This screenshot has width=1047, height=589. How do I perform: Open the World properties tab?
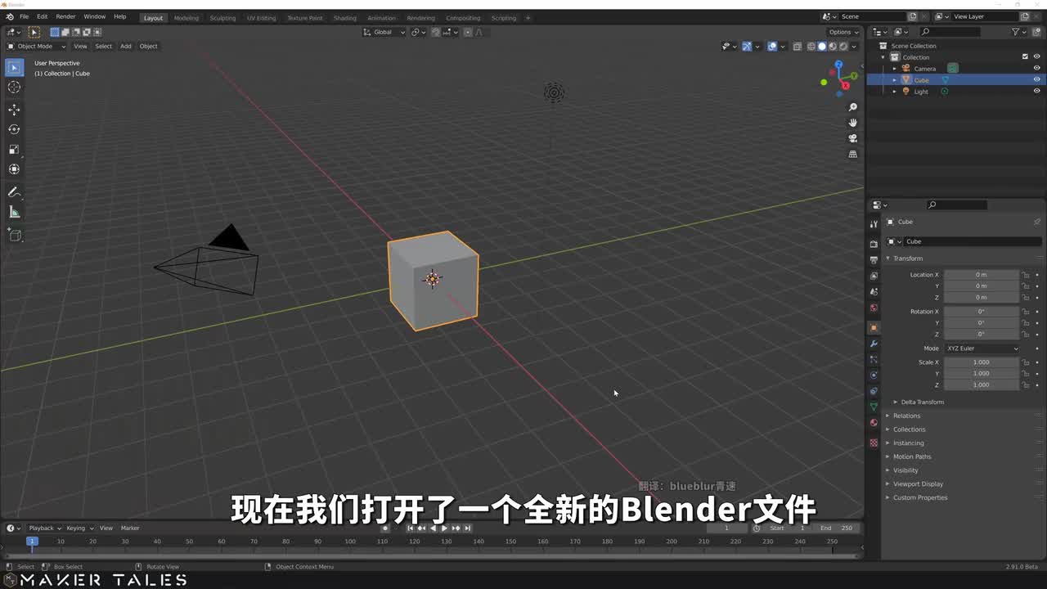(x=874, y=308)
